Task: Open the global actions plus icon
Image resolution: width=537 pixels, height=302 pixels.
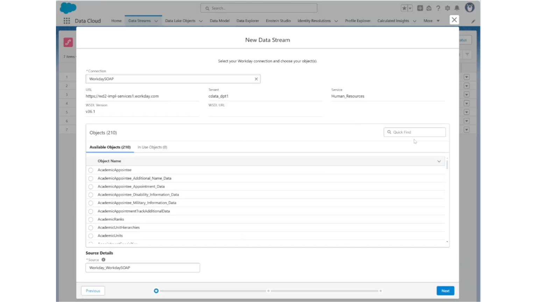Action: [x=420, y=8]
